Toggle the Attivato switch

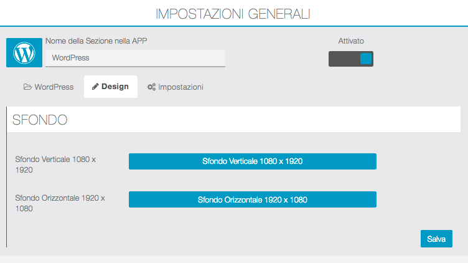[x=350, y=59]
